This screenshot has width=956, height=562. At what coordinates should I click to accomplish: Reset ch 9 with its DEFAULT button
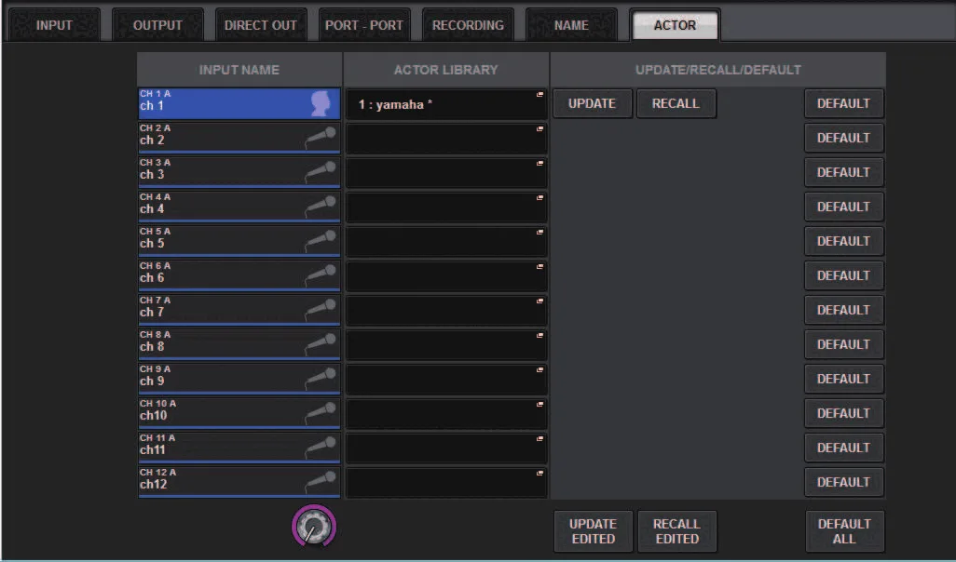[844, 379]
